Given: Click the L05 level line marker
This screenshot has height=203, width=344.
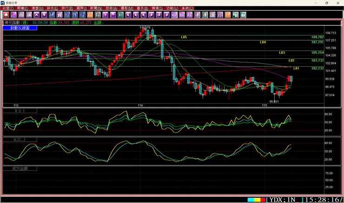Looking at the screenshot, I should [x=184, y=37].
